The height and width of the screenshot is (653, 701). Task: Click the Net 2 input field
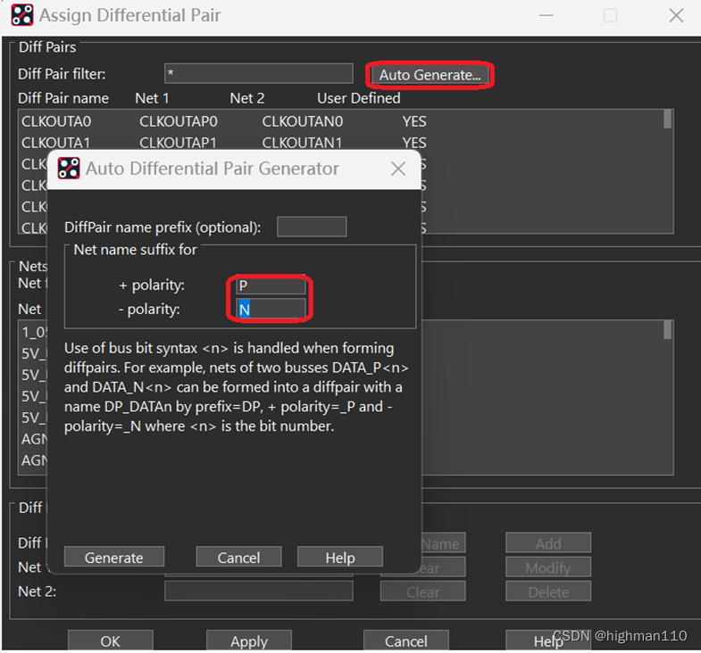[x=259, y=591]
